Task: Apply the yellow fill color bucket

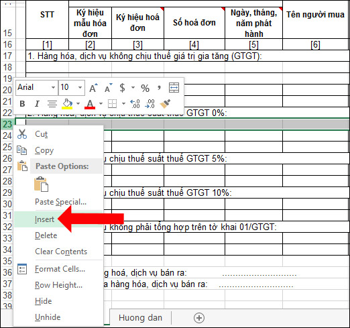Action: click(x=67, y=104)
